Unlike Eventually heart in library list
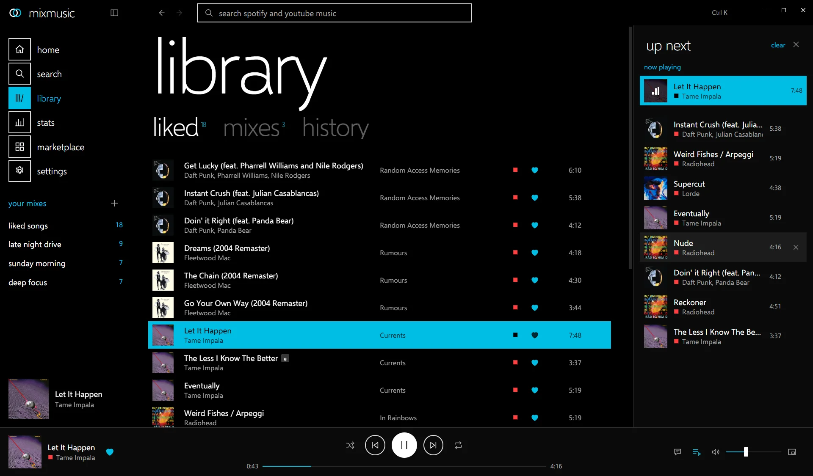Image resolution: width=813 pixels, height=476 pixels. point(535,390)
